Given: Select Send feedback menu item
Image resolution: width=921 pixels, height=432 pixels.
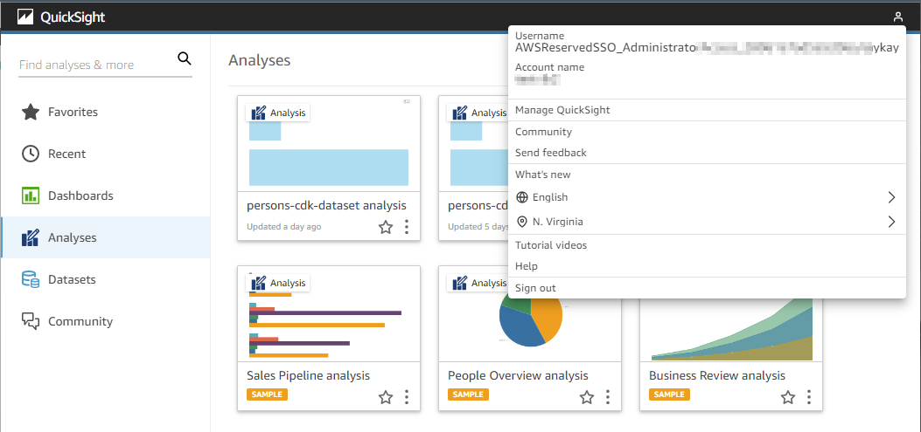Looking at the screenshot, I should pyautogui.click(x=707, y=153).
